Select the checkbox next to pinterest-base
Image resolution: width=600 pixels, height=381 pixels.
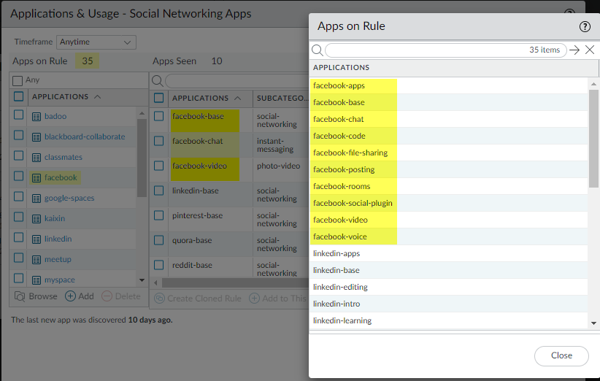159,215
